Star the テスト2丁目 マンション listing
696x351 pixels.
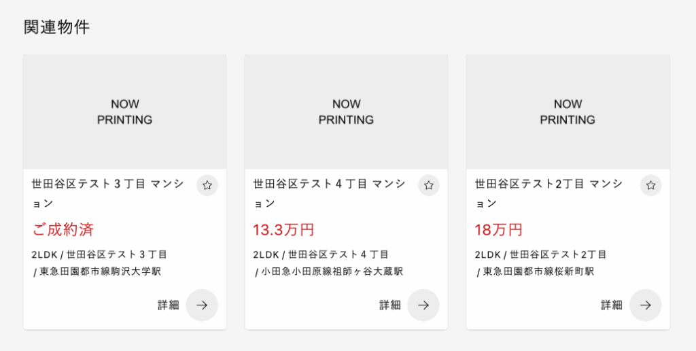(650, 185)
